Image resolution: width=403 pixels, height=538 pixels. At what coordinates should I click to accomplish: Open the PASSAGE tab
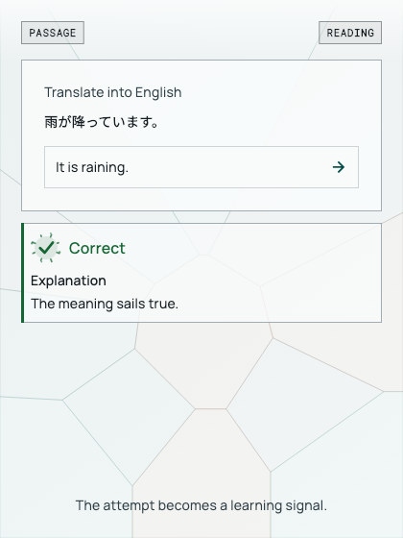[53, 33]
